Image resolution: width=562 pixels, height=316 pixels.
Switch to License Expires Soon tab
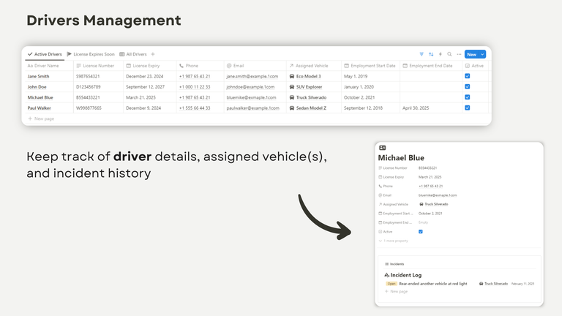(91, 54)
